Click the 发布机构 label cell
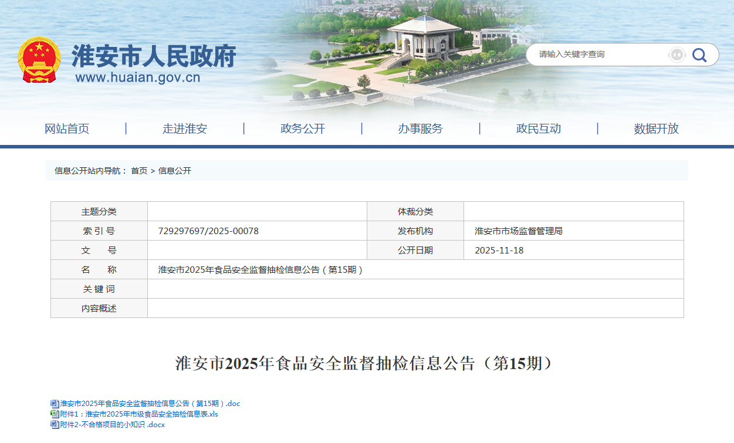 click(415, 231)
